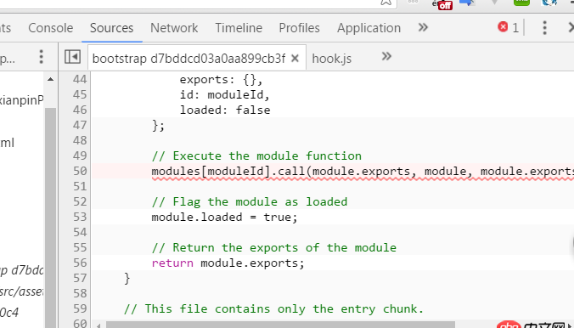Select the '0c4' navigator tree entry
Screen dimensions: 574x328
coord(10,312)
